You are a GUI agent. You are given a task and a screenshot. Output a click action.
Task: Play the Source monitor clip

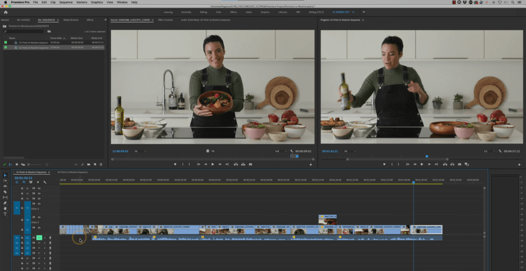[213, 164]
